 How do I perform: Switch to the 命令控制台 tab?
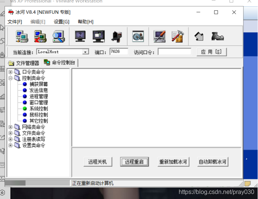(x=60, y=62)
